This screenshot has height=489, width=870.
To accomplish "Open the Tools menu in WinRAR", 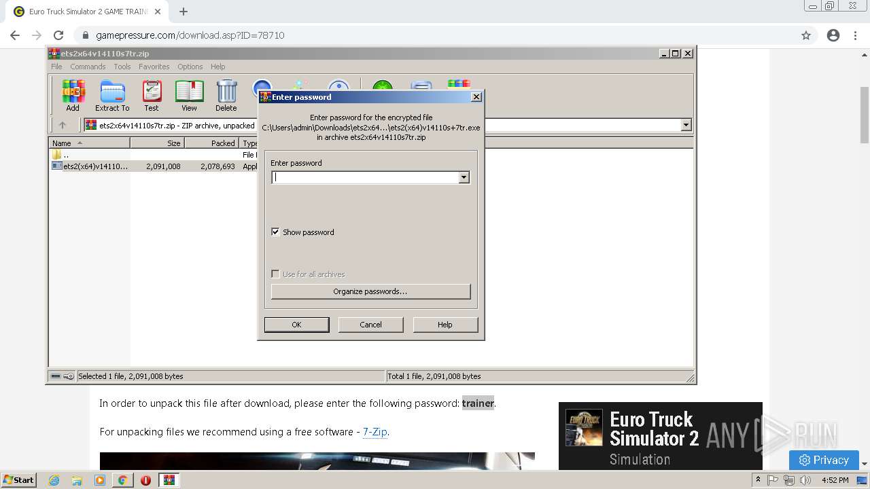I will tap(122, 67).
